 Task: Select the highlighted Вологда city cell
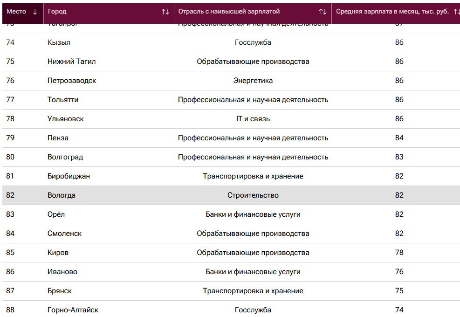62,195
